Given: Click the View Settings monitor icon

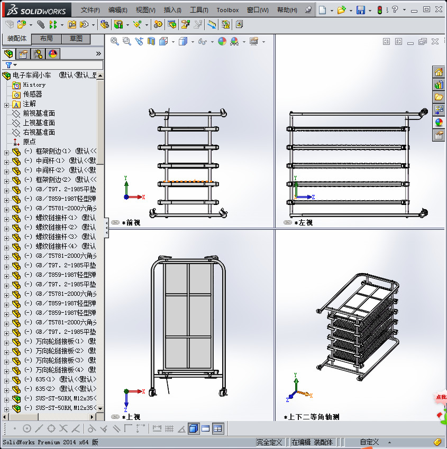Looking at the screenshot, I should coord(254,41).
